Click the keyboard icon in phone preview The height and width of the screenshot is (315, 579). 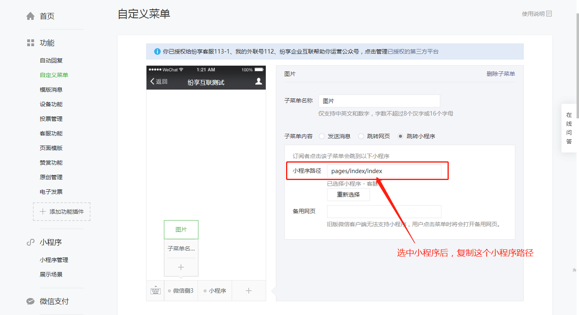point(155,291)
